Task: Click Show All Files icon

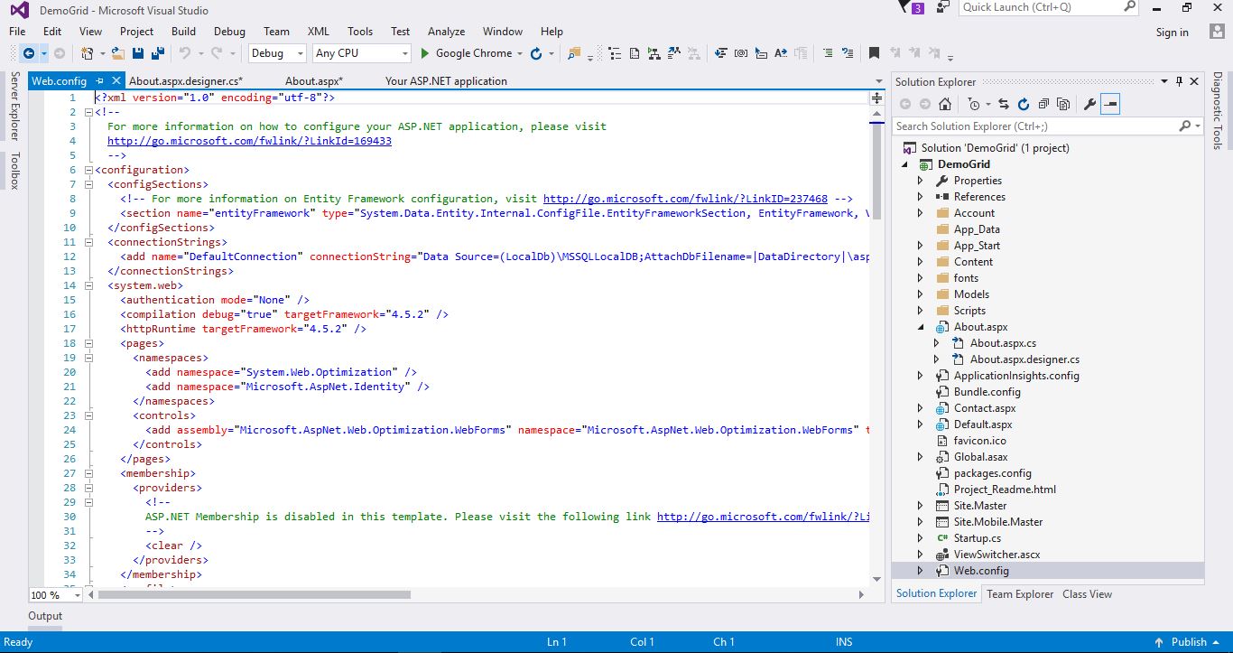Action: [1063, 104]
